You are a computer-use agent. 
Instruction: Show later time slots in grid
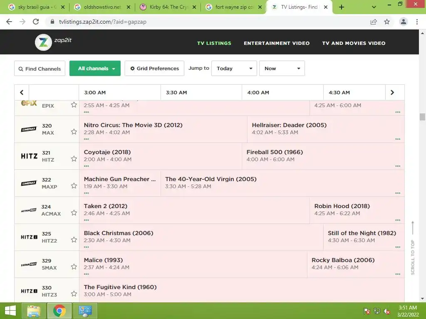click(392, 93)
